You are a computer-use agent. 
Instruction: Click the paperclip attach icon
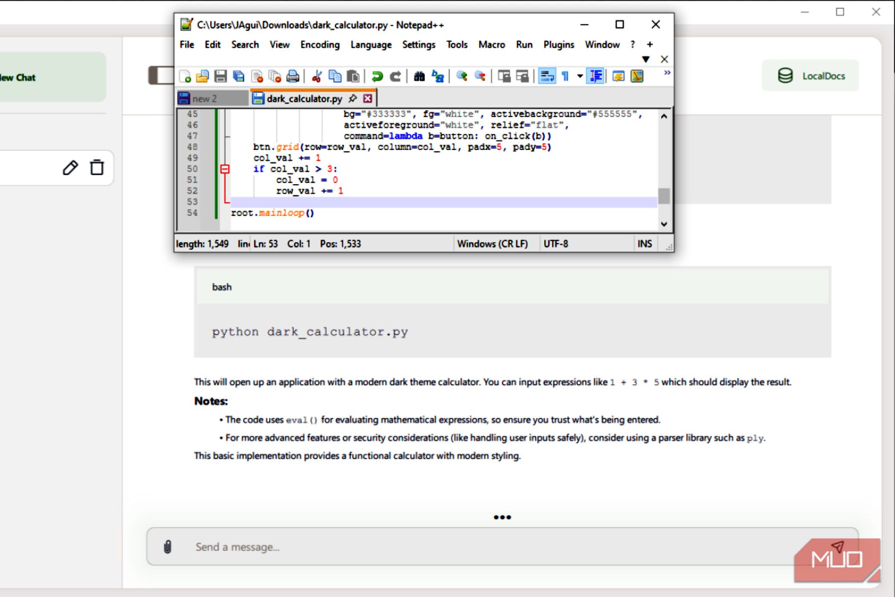pyautogui.click(x=167, y=547)
